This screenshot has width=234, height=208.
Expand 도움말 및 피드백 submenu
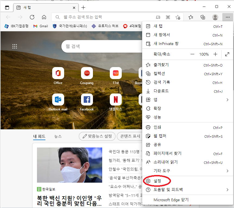pos(188,189)
